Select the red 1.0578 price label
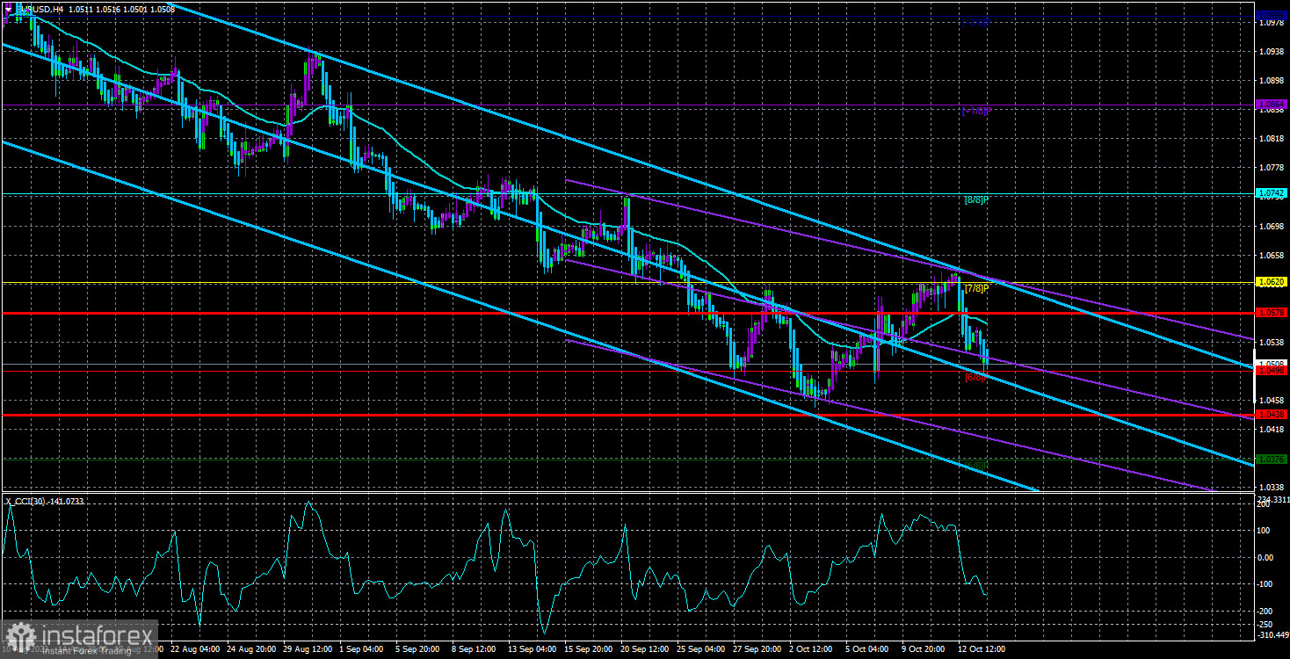 pos(1272,312)
